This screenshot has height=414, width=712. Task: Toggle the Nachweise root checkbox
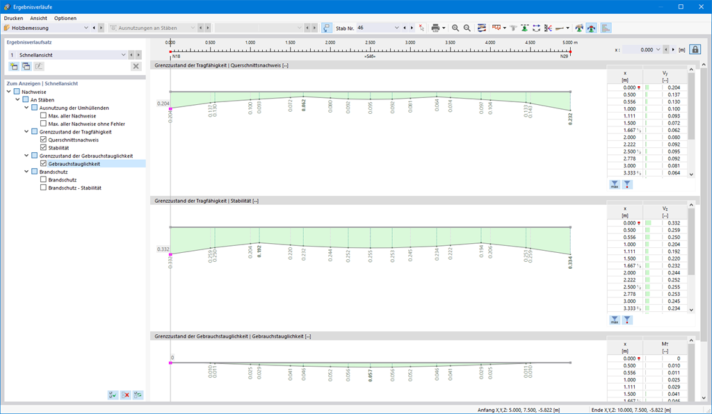click(x=17, y=92)
